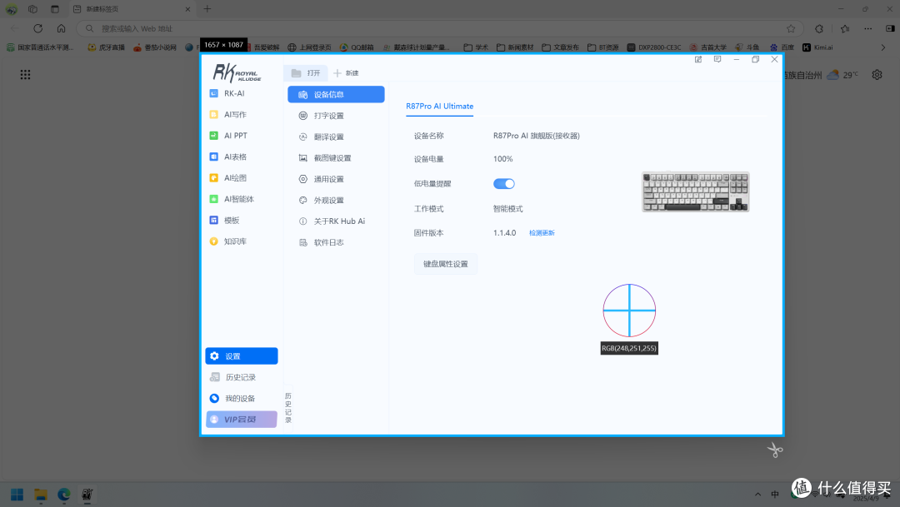Click the browser favorites star icon

point(791,28)
